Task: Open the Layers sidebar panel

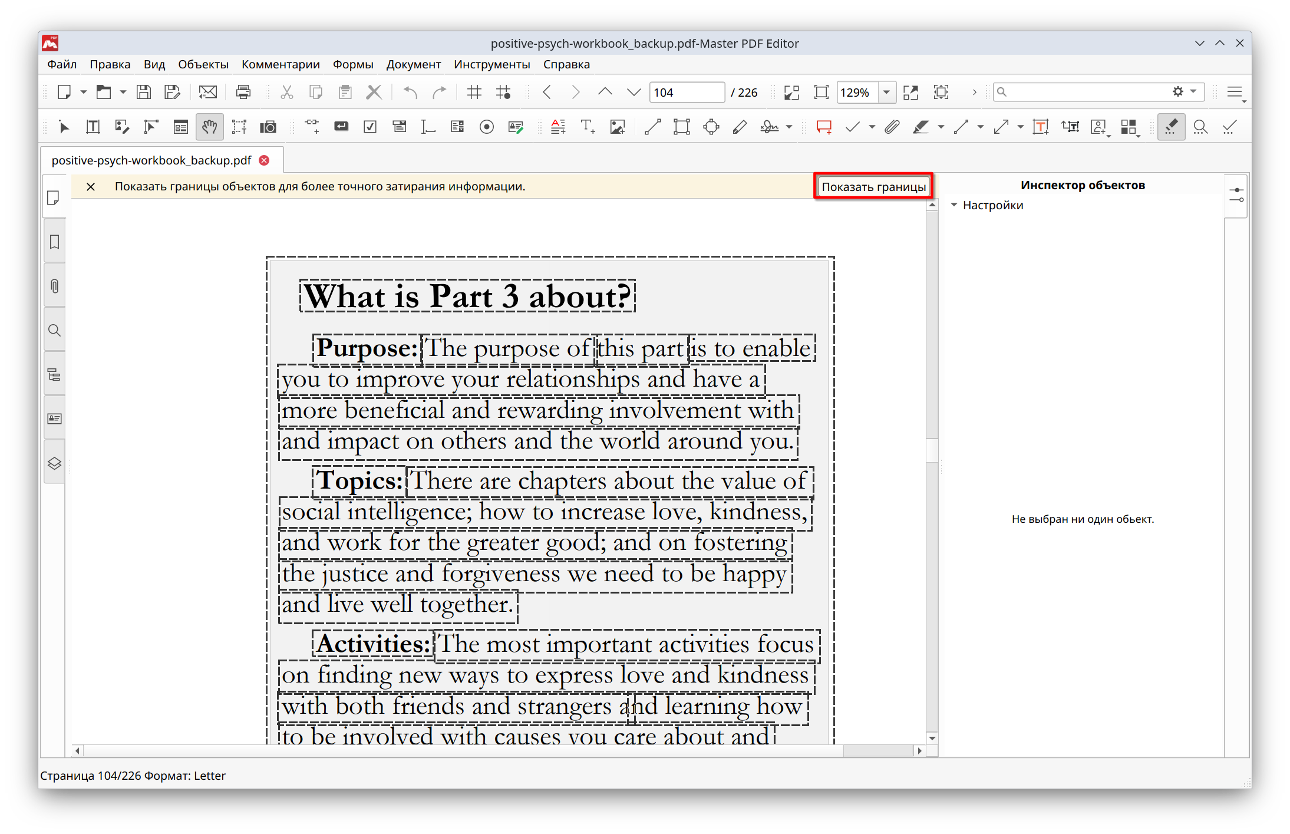Action: pos(54,463)
